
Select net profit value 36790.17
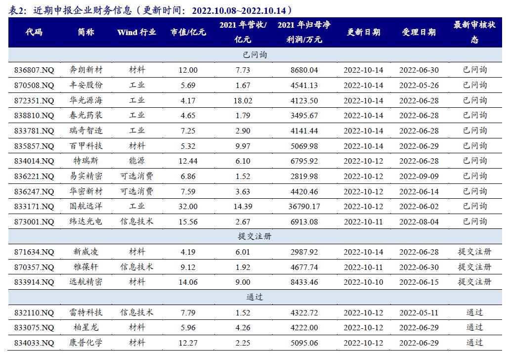coord(304,207)
